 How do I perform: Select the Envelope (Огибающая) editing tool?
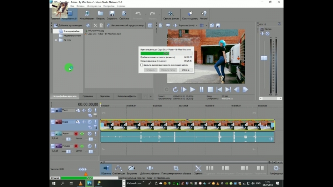119,168
